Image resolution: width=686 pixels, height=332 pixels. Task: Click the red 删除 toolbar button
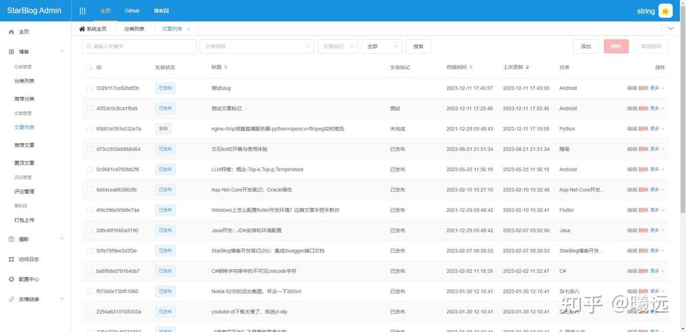click(x=616, y=46)
